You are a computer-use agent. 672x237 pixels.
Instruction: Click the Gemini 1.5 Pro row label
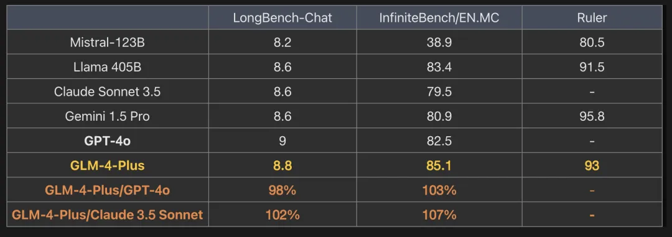tap(108, 116)
